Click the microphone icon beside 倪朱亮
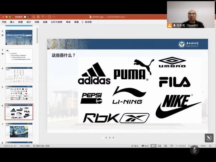This screenshot has height=162, width=216. click(x=174, y=25)
